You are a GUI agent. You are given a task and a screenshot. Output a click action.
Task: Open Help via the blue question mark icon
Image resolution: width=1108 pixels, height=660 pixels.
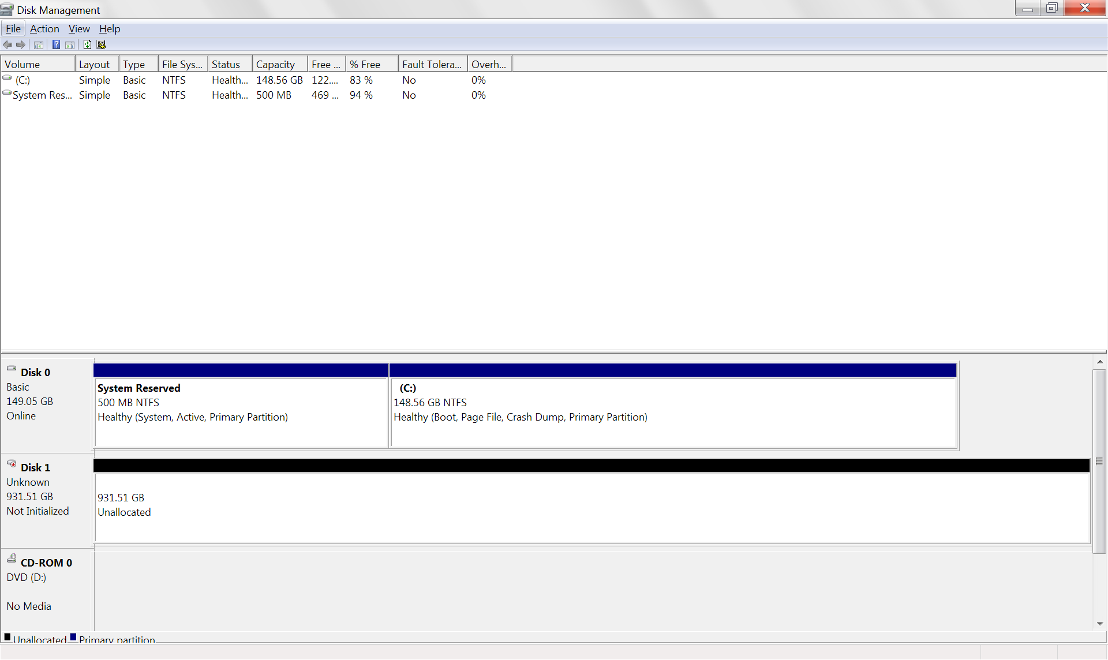point(56,45)
